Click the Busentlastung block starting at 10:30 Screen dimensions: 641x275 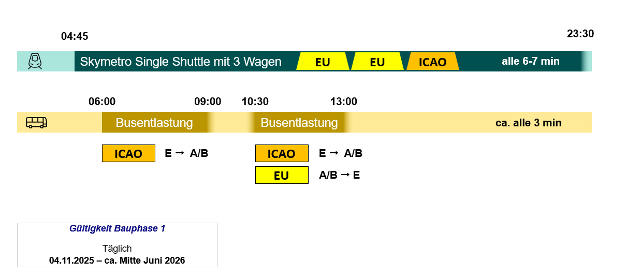[x=299, y=123]
